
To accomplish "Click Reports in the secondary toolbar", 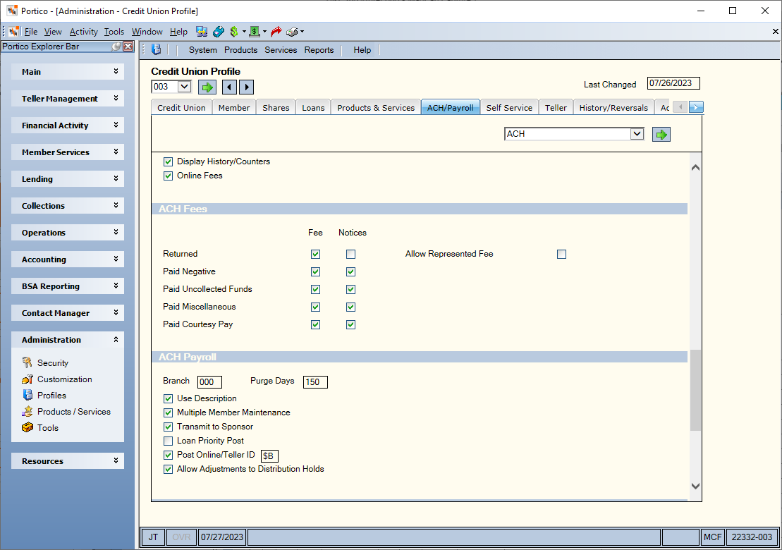I will click(319, 50).
